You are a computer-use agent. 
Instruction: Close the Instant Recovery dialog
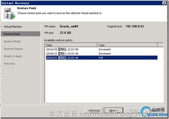click(164, 3)
